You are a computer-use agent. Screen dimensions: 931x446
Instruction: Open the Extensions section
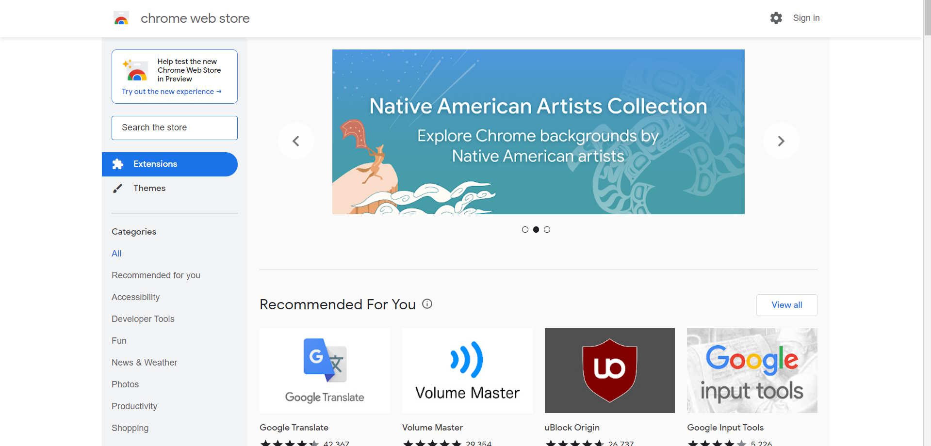pos(170,164)
